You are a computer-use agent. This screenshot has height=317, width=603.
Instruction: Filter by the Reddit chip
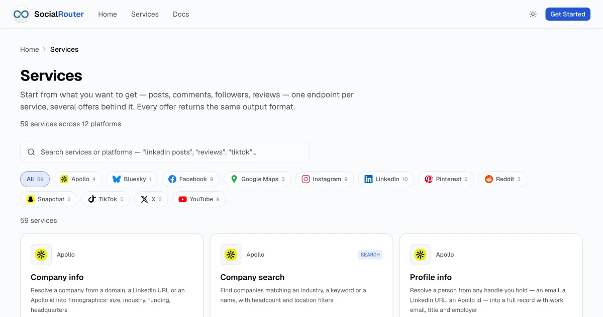[x=502, y=179]
